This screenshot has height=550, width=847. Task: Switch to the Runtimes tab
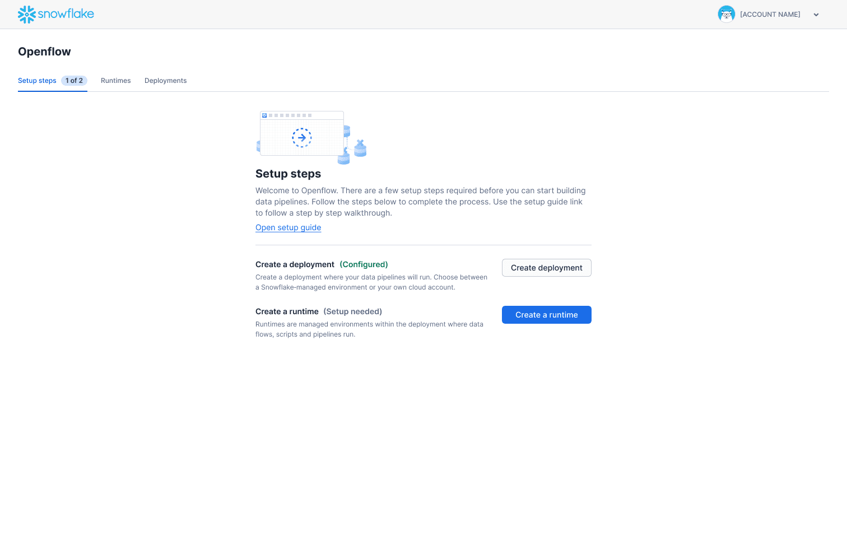pos(116,81)
